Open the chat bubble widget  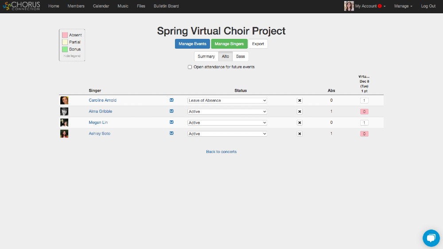(431, 238)
